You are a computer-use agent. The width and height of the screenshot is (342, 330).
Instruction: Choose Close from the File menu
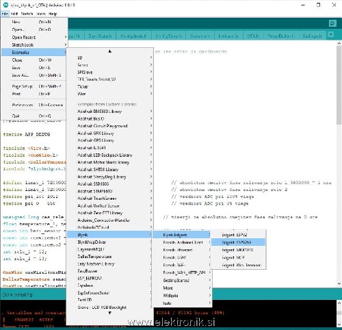tap(34, 60)
